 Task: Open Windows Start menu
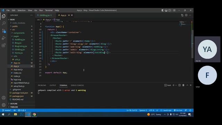(3, 114)
